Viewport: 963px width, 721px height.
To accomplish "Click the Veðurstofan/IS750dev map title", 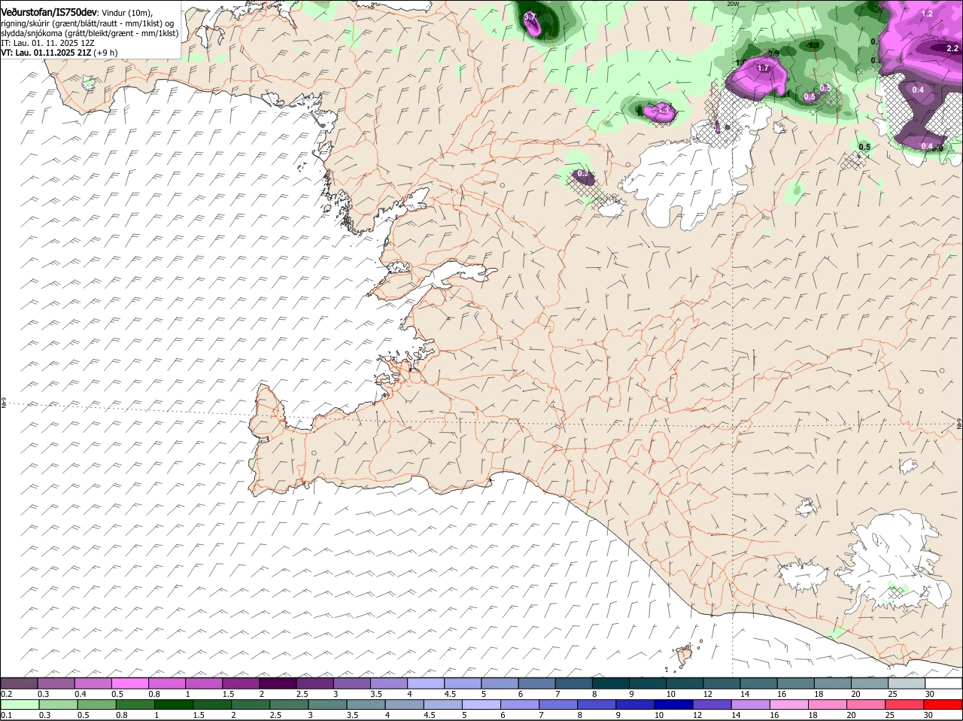I will coord(49,13).
